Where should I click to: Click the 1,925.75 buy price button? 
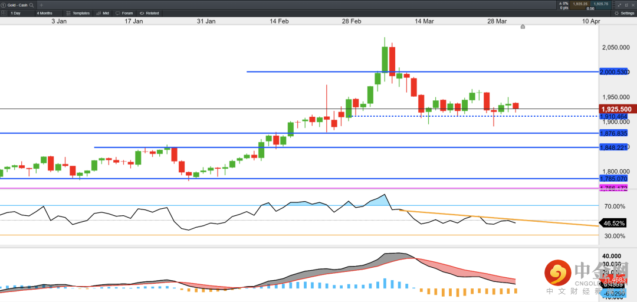(x=601, y=4)
